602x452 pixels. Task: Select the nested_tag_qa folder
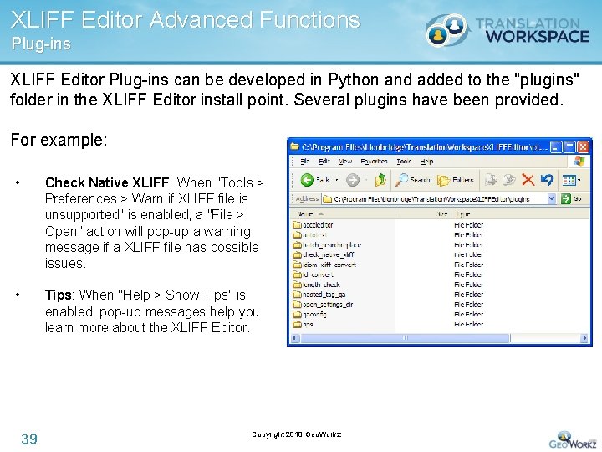(x=319, y=295)
